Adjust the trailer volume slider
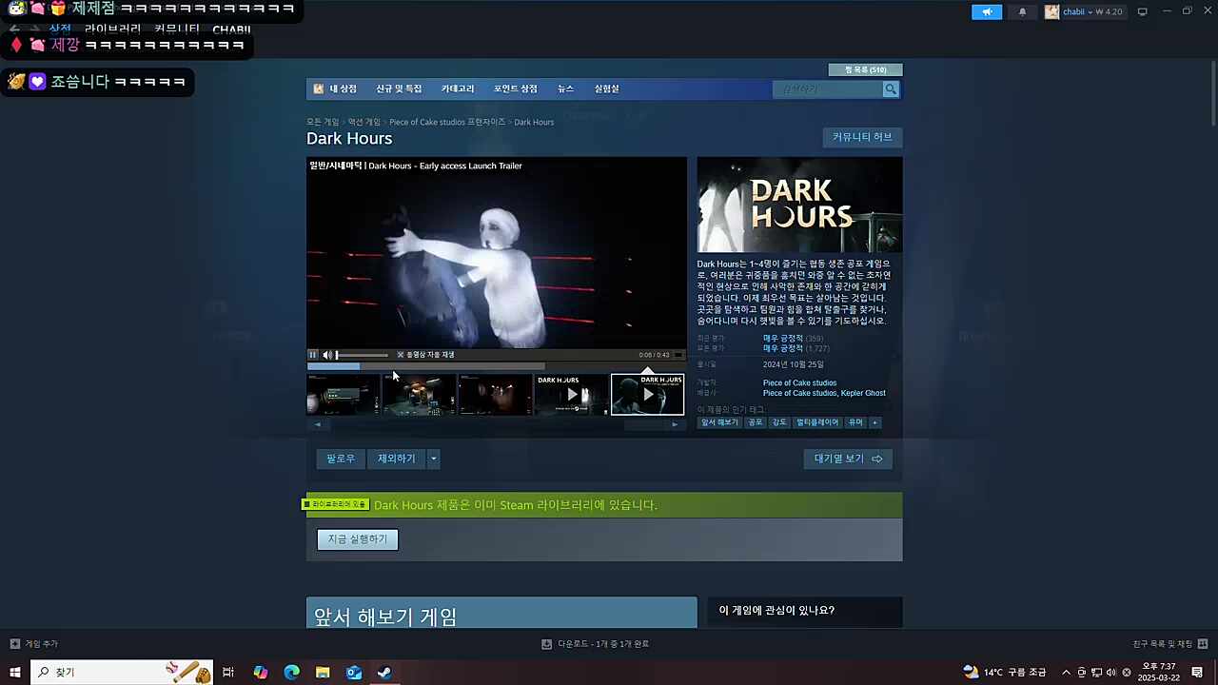The width and height of the screenshot is (1218, 685). coord(362,355)
